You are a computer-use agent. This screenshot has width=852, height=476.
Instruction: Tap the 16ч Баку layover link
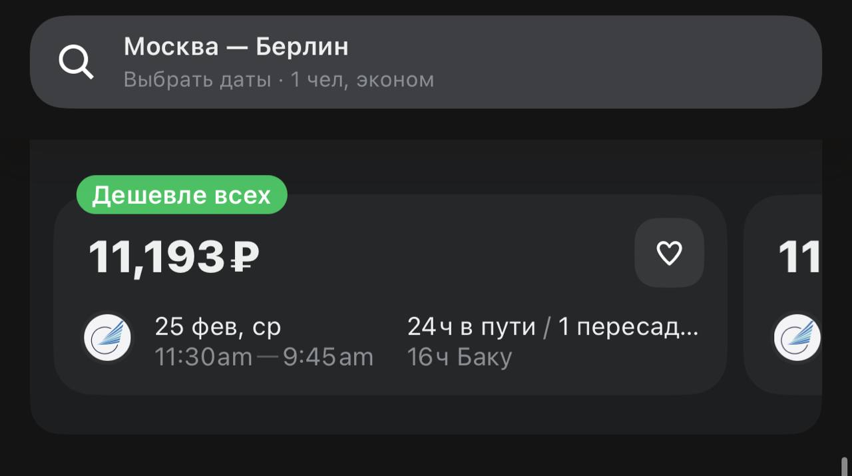point(460,357)
